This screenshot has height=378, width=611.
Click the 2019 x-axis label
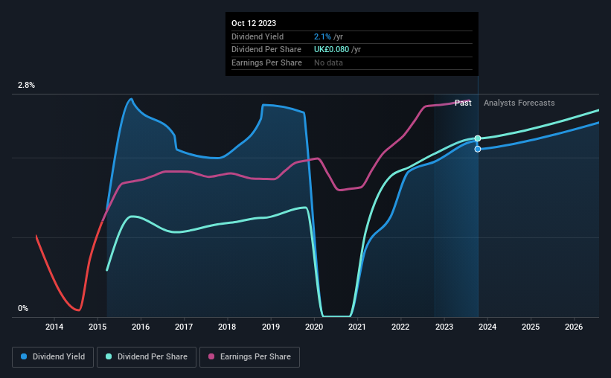(x=271, y=327)
